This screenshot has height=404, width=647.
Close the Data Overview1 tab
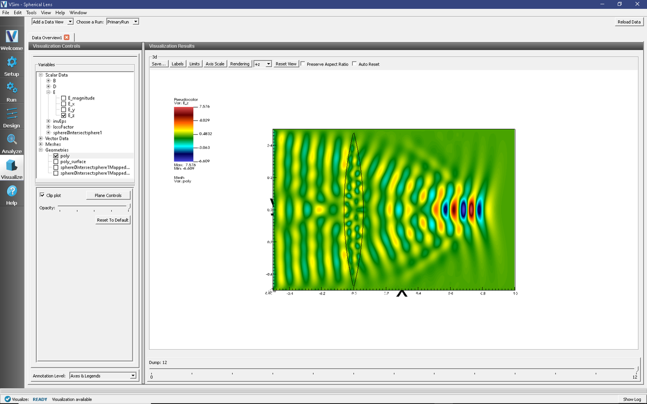(67, 37)
